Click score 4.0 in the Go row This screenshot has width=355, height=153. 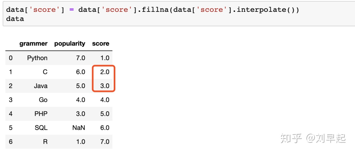105,100
